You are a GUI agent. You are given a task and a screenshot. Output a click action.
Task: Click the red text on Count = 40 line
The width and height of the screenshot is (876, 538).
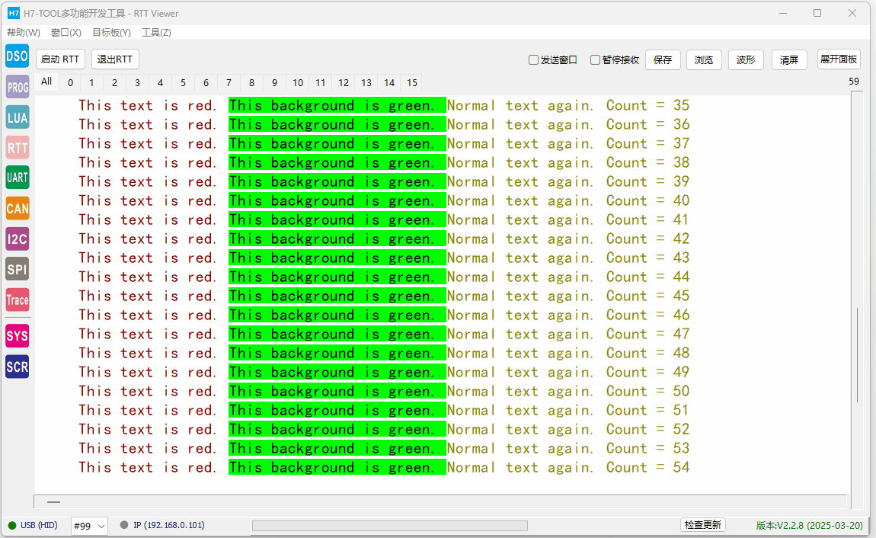(x=148, y=200)
